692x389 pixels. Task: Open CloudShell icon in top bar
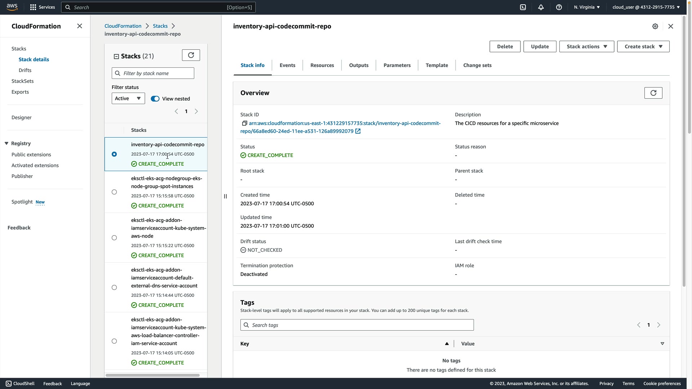[x=523, y=7]
